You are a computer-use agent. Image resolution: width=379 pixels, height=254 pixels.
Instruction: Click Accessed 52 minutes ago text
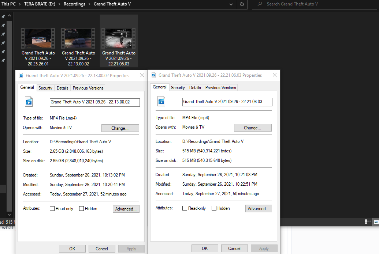pyautogui.click(x=88, y=194)
